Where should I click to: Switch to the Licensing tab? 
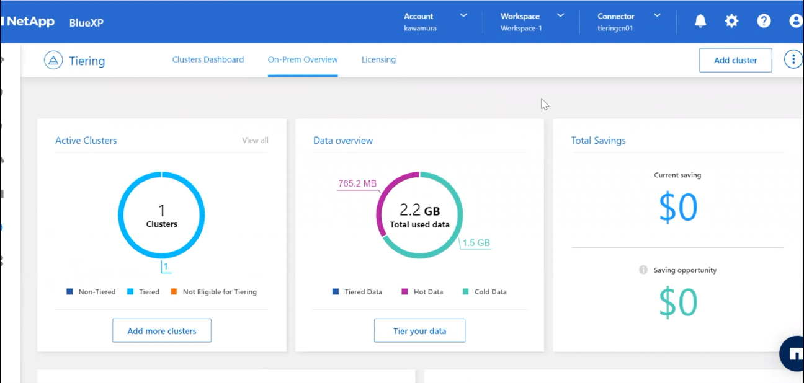click(x=378, y=60)
